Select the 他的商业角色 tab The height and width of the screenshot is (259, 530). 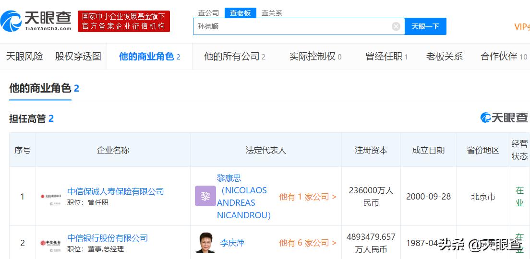[149, 57]
